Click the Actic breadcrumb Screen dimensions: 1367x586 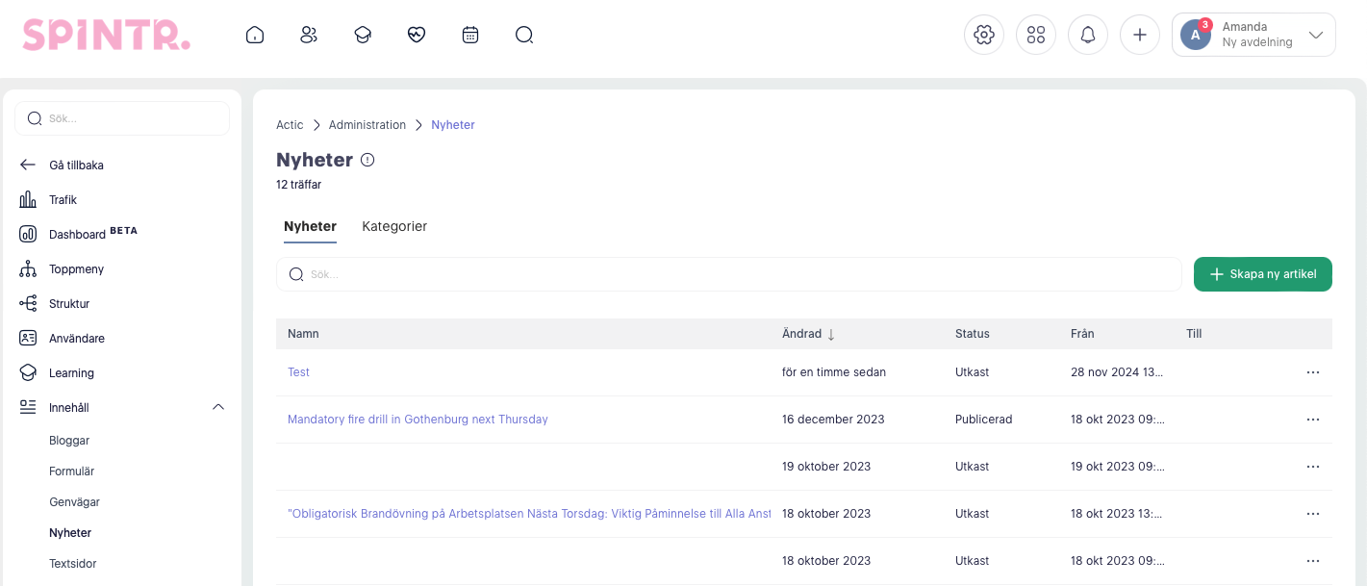(290, 125)
